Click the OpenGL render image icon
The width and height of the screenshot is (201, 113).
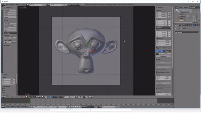pyautogui.click(x=90, y=97)
